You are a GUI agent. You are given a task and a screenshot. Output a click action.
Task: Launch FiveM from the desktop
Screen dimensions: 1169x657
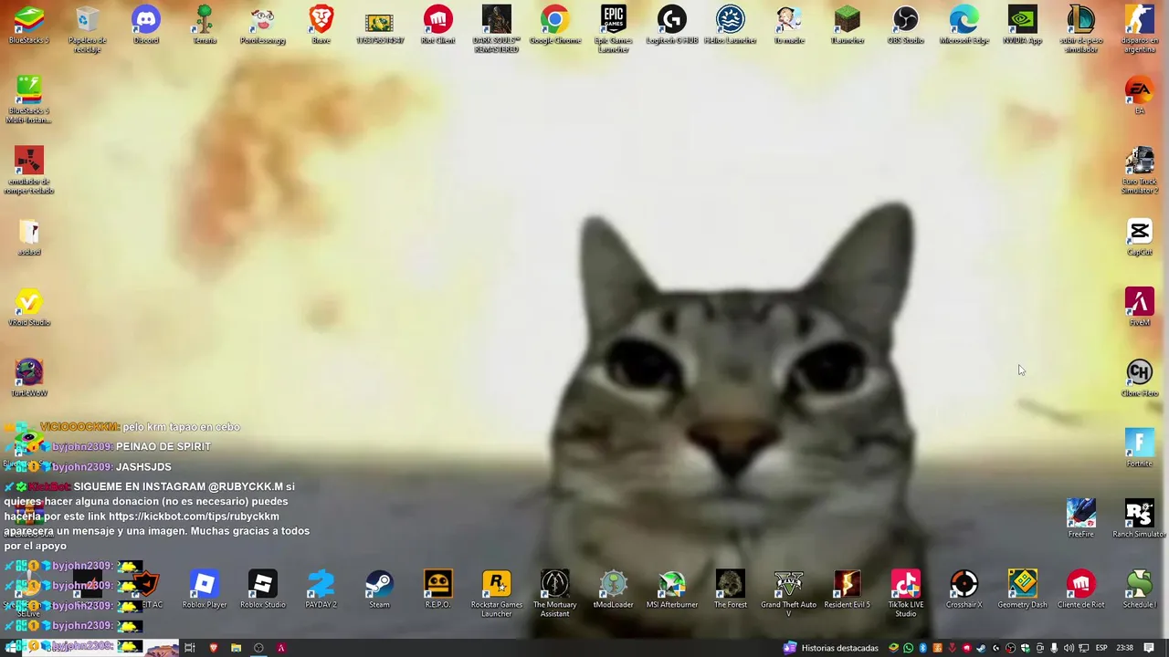[1140, 308]
